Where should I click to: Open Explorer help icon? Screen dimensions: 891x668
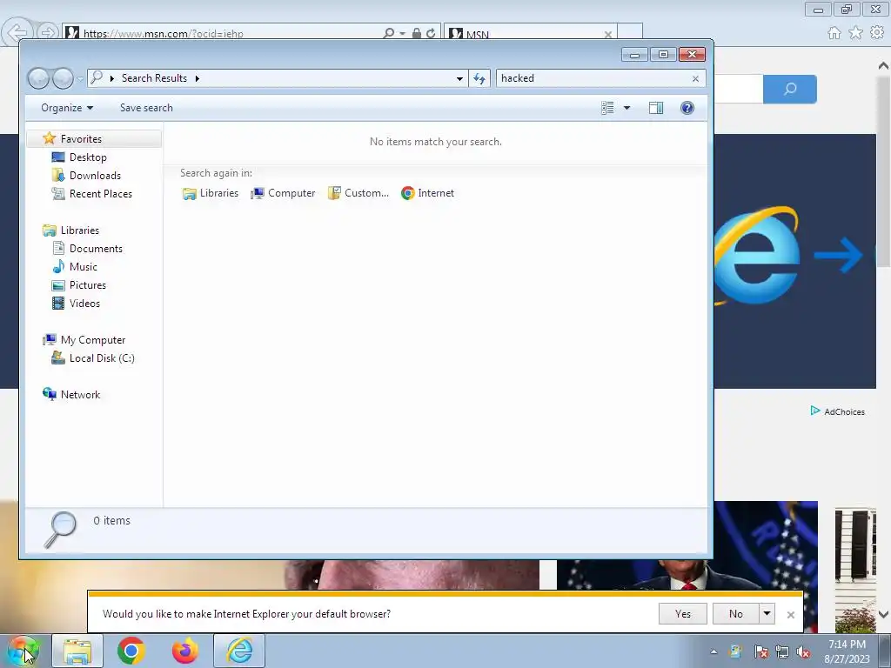click(x=687, y=108)
